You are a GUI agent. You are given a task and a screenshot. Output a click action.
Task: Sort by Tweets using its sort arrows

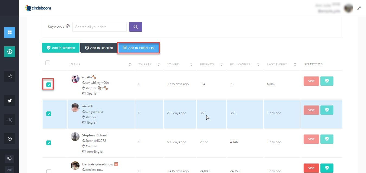coord(158,65)
